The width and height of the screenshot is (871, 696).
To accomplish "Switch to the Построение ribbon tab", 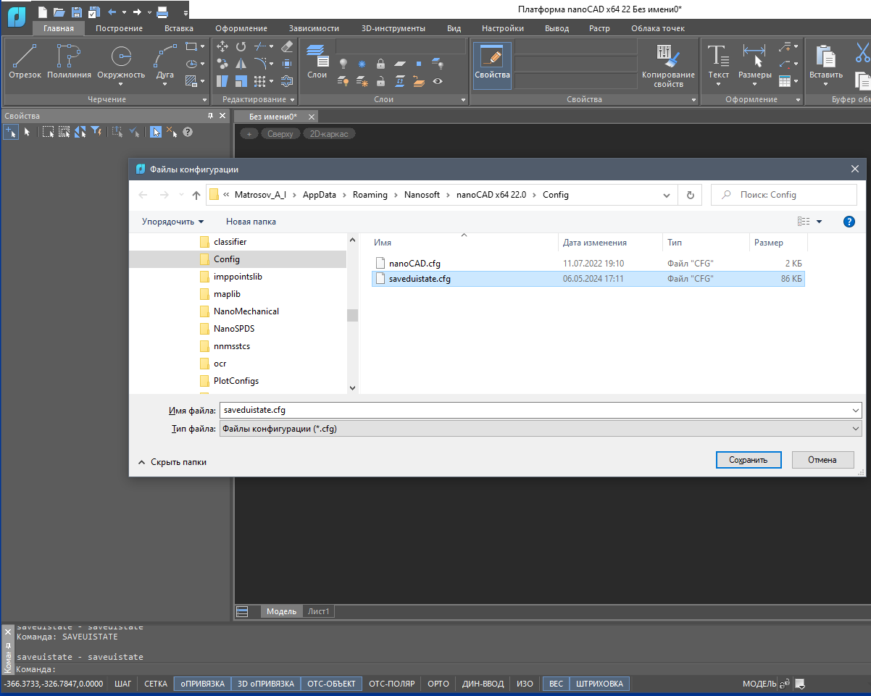I will [x=120, y=28].
